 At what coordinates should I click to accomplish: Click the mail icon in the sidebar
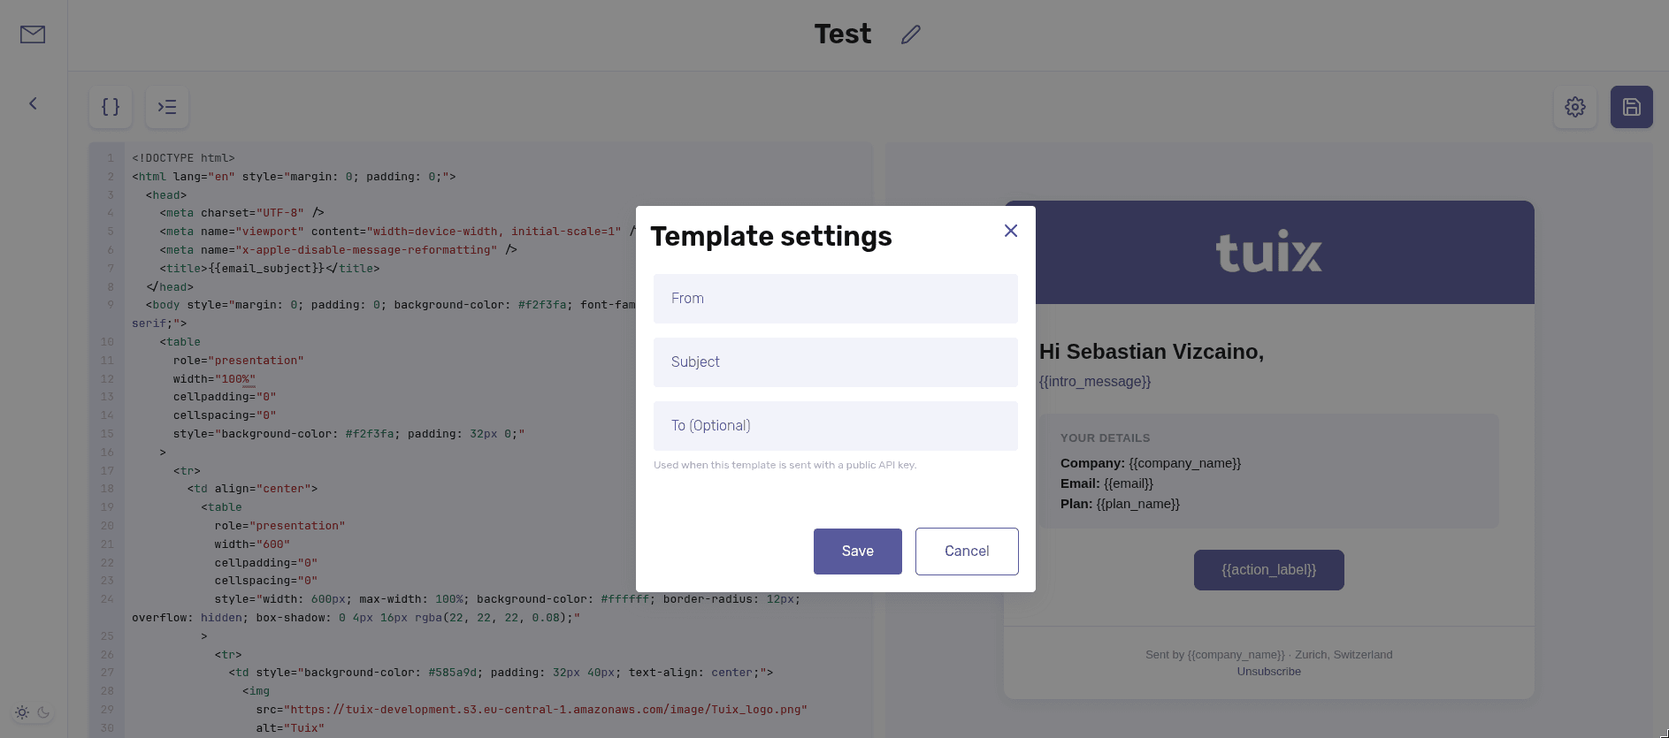[x=33, y=34]
